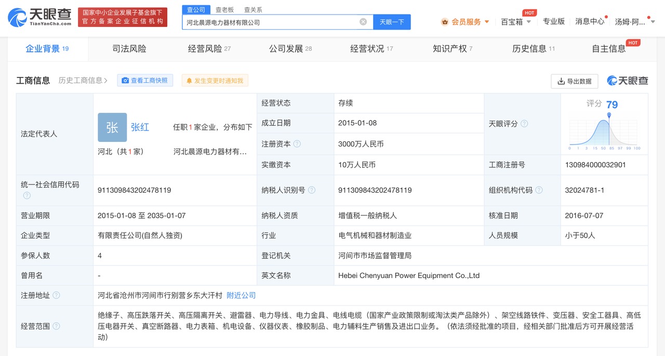The image size is (665, 356).
Task: Open the 企业背景 tab
Action: pyautogui.click(x=47, y=49)
